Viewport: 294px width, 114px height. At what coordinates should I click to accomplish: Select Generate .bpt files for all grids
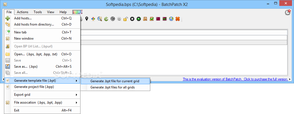pos(115,87)
